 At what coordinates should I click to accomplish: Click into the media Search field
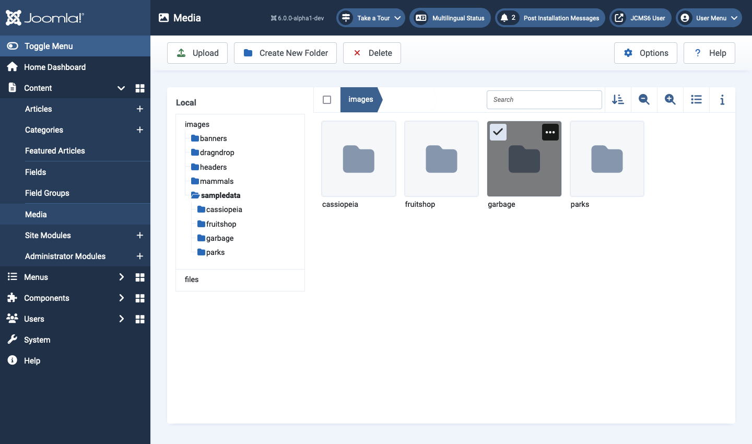[x=544, y=100]
